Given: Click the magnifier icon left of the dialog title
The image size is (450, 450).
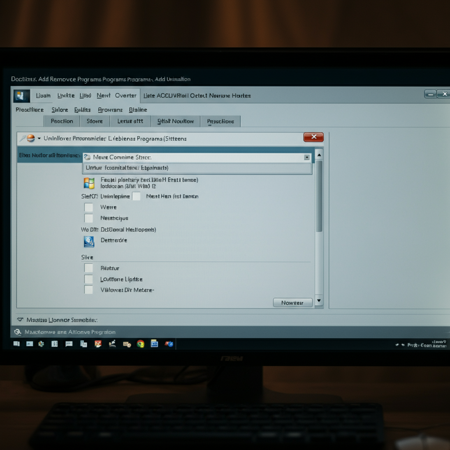Looking at the screenshot, I should pyautogui.click(x=23, y=138).
